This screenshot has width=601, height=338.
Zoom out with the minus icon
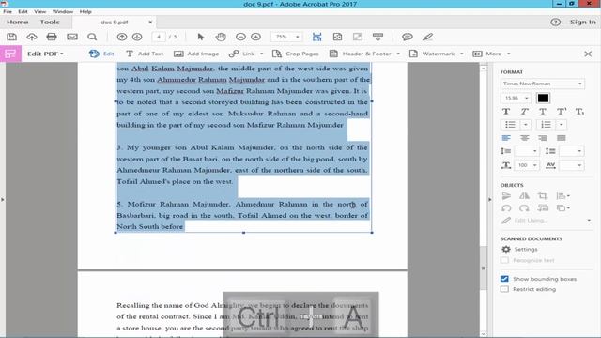(x=240, y=37)
